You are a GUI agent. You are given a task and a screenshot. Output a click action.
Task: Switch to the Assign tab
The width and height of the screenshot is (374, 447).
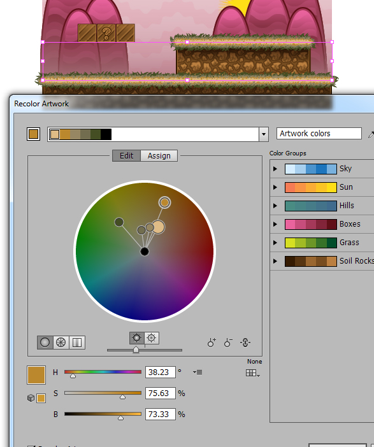159,155
